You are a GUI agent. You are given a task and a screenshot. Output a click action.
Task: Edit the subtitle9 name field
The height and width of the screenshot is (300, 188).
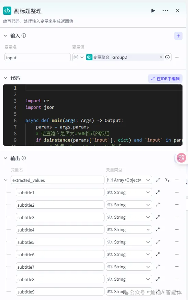60,292
